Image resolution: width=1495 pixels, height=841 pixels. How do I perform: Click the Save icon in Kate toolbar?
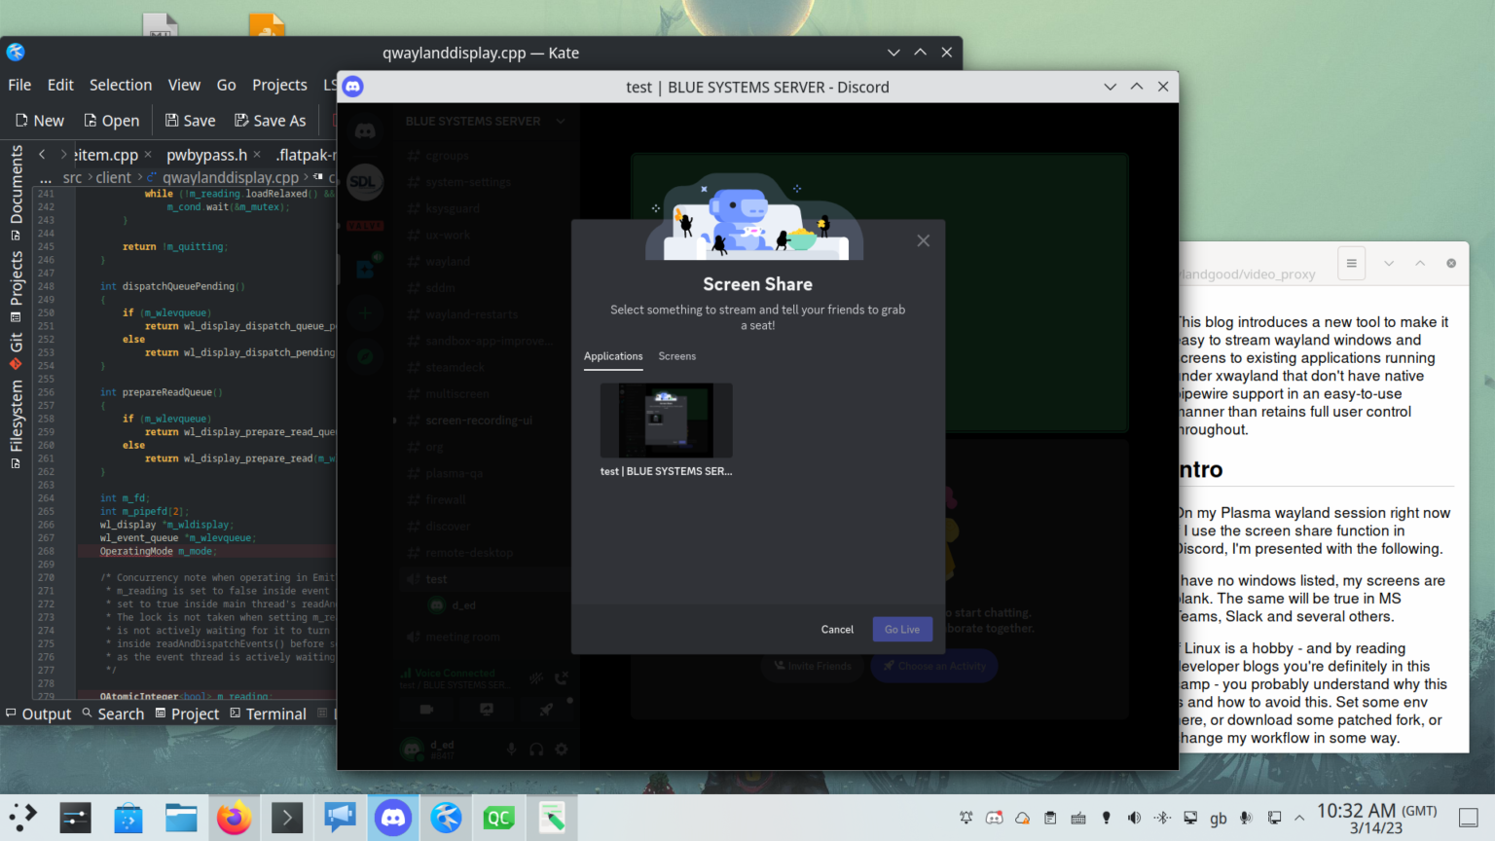coord(190,121)
